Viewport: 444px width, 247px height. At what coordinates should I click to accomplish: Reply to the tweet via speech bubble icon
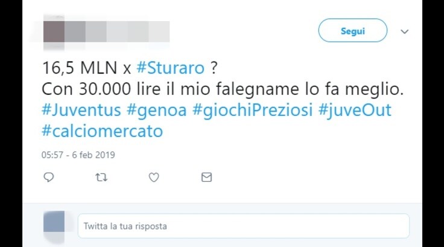tap(49, 177)
